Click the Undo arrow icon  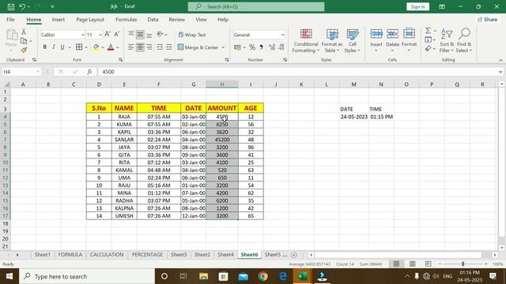pos(22,6)
